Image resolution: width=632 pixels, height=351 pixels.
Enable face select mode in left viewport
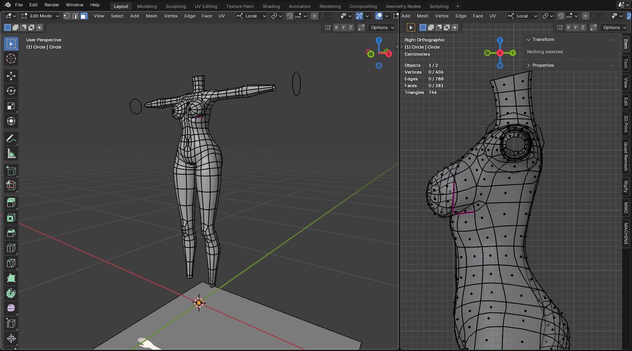coord(84,16)
